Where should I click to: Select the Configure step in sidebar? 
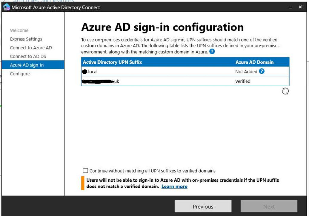tap(20, 74)
